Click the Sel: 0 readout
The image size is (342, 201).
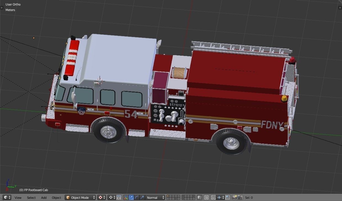pyautogui.click(x=249, y=198)
